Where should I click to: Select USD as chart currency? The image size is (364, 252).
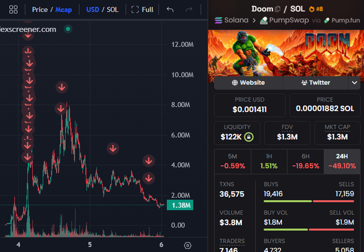[x=93, y=10]
